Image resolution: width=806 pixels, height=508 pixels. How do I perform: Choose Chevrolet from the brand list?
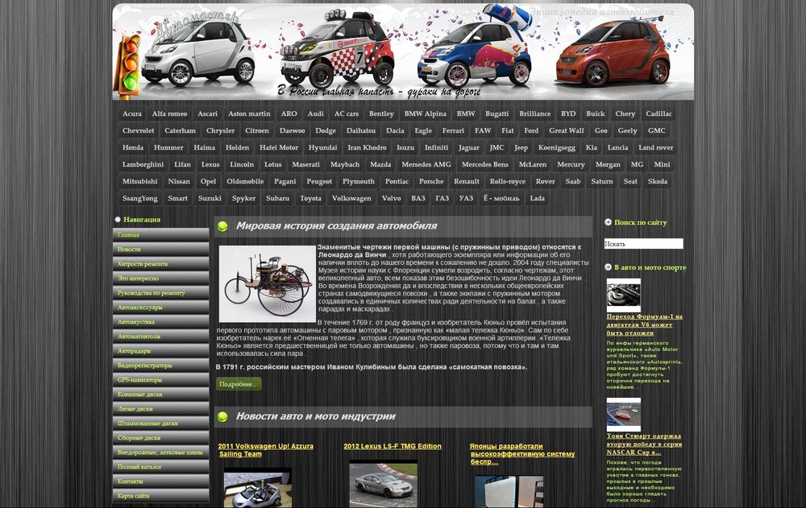point(139,131)
